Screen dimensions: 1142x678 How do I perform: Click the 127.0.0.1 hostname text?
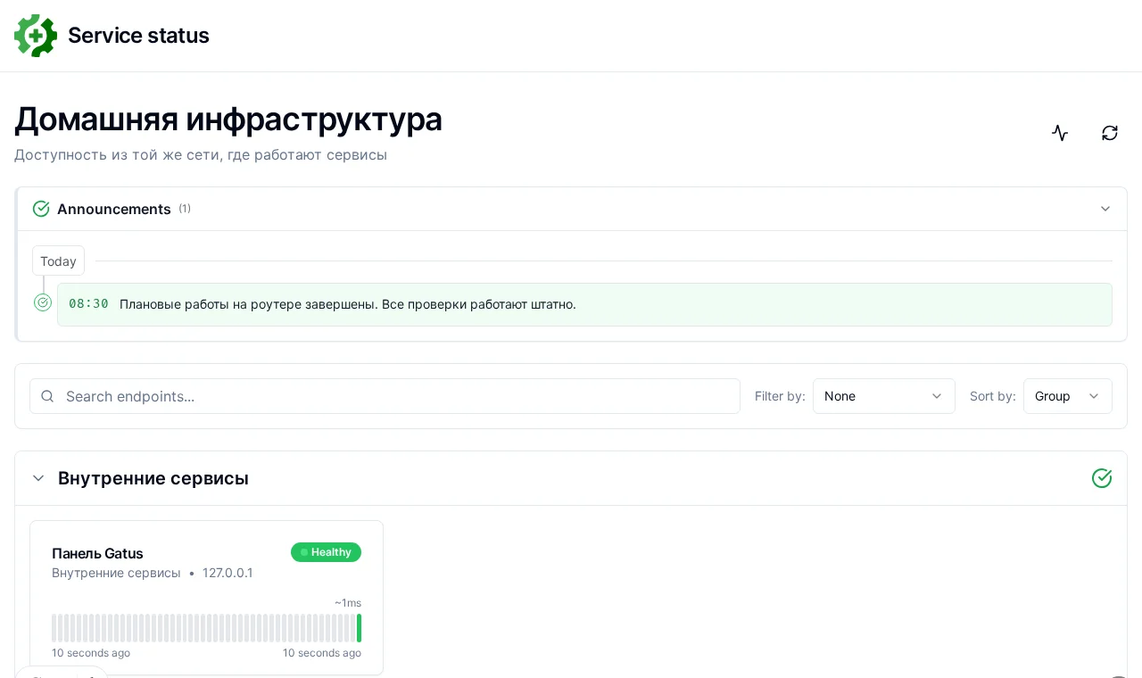click(228, 573)
